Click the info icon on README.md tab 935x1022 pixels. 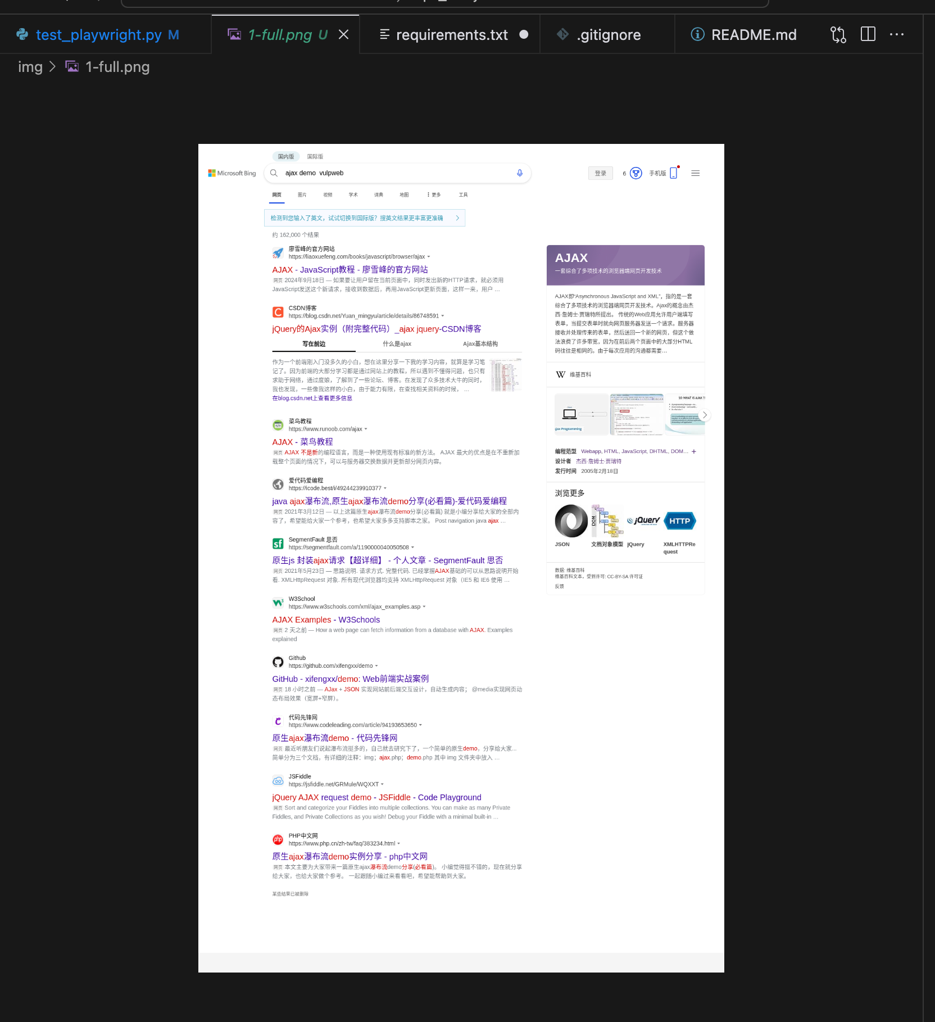pyautogui.click(x=697, y=35)
